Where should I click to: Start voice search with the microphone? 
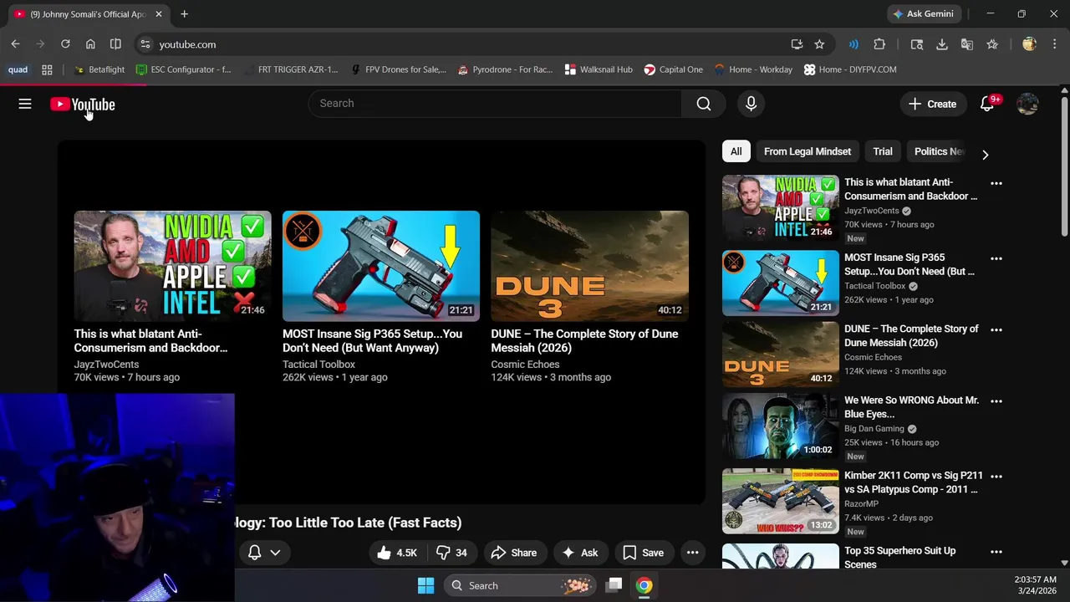coord(751,104)
